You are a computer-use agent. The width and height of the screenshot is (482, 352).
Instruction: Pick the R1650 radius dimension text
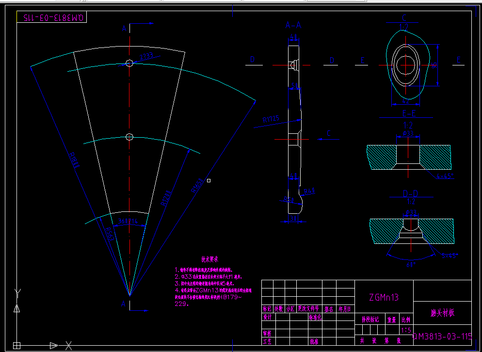coord(197,185)
